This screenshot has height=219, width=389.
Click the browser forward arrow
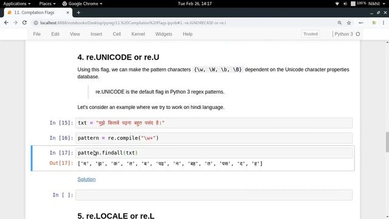(x=15, y=23)
